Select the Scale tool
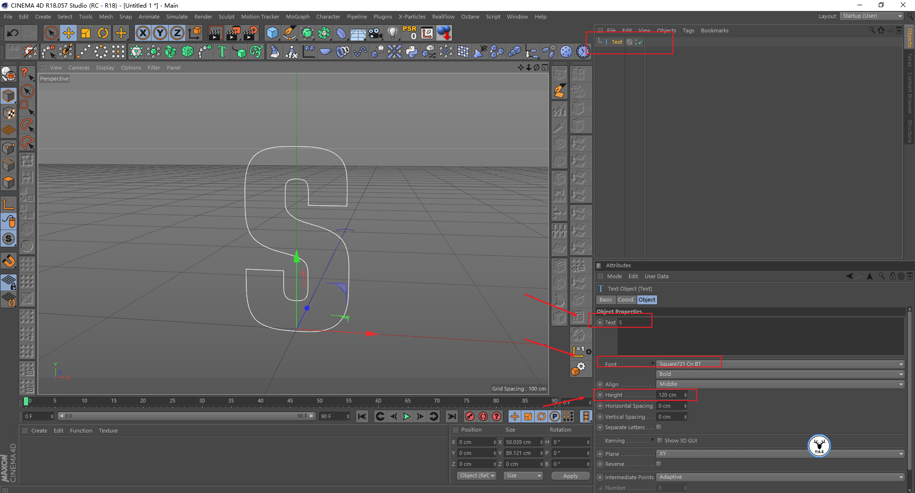Viewport: 915px width, 493px height. [x=86, y=33]
